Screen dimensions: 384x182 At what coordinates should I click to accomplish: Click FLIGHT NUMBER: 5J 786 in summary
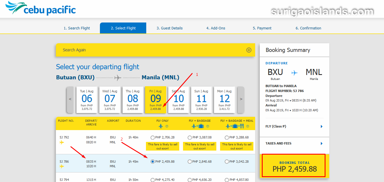[x=285, y=91]
